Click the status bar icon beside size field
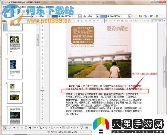167x135 pixels. [83, 132]
